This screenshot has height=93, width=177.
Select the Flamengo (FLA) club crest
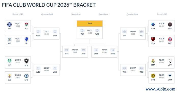153,39
